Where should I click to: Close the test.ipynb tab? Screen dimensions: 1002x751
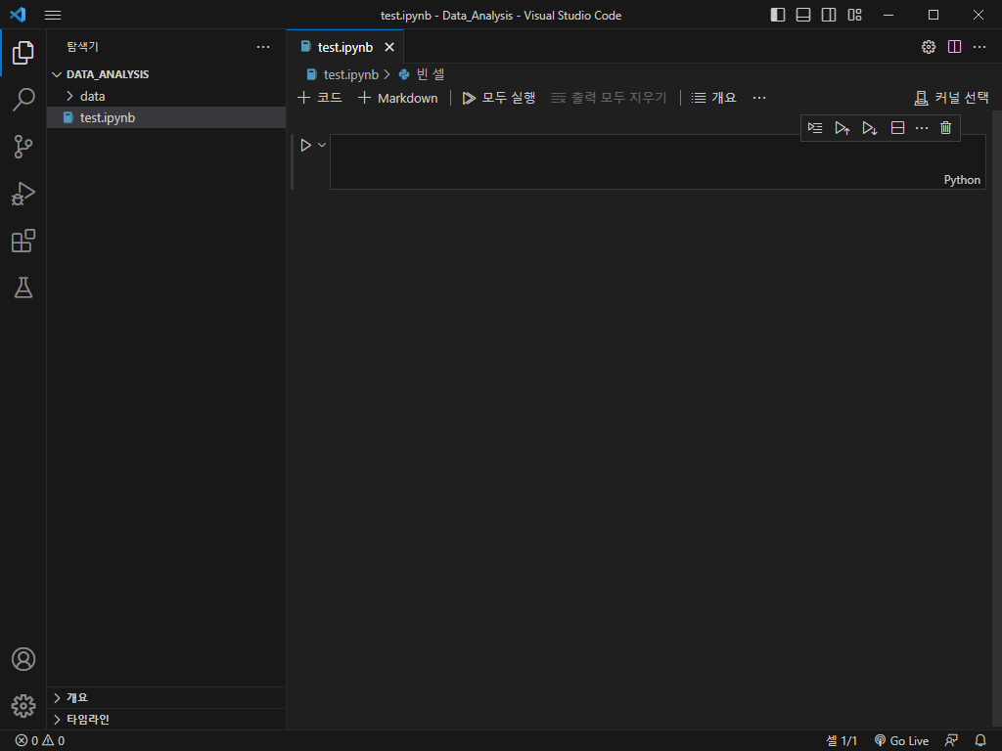pos(389,47)
